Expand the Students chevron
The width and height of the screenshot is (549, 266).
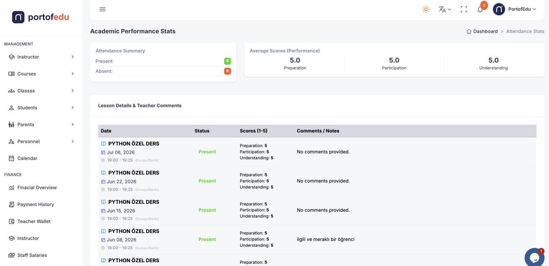click(x=73, y=108)
